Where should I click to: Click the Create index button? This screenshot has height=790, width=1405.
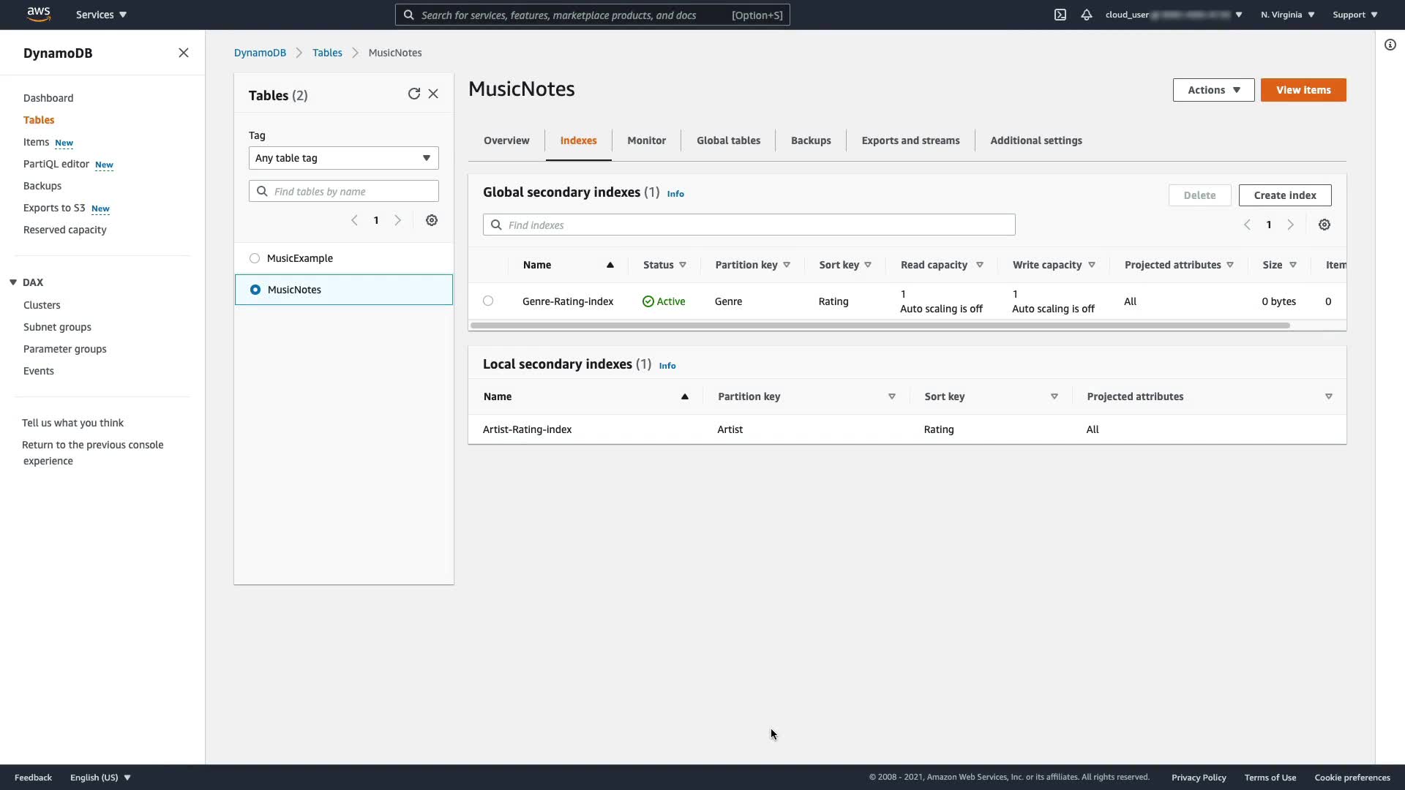pos(1284,195)
